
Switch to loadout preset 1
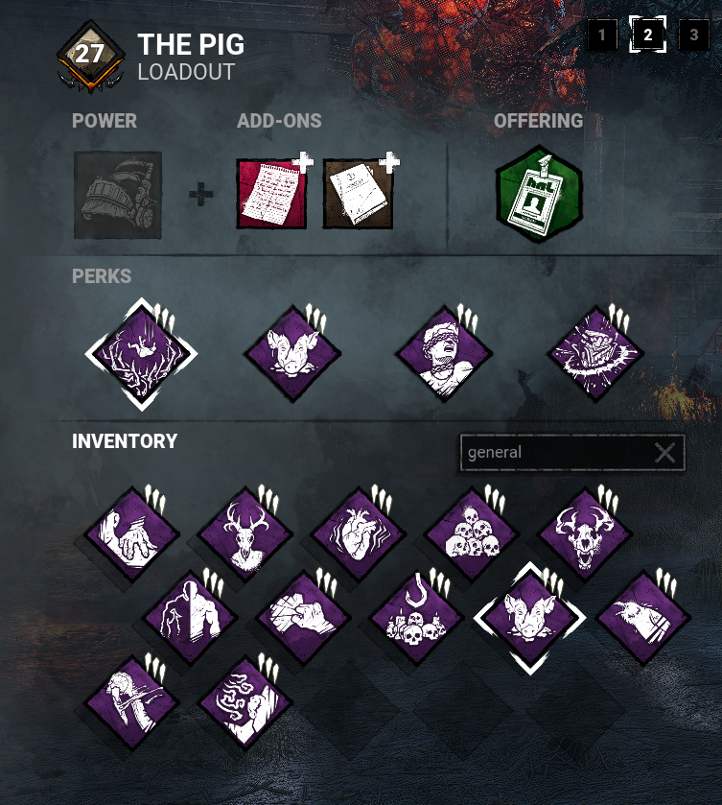tap(602, 35)
